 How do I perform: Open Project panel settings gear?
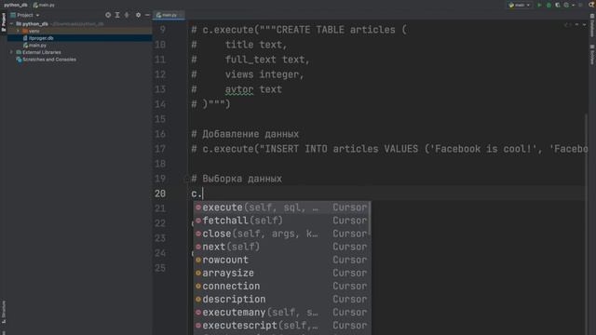coord(138,15)
